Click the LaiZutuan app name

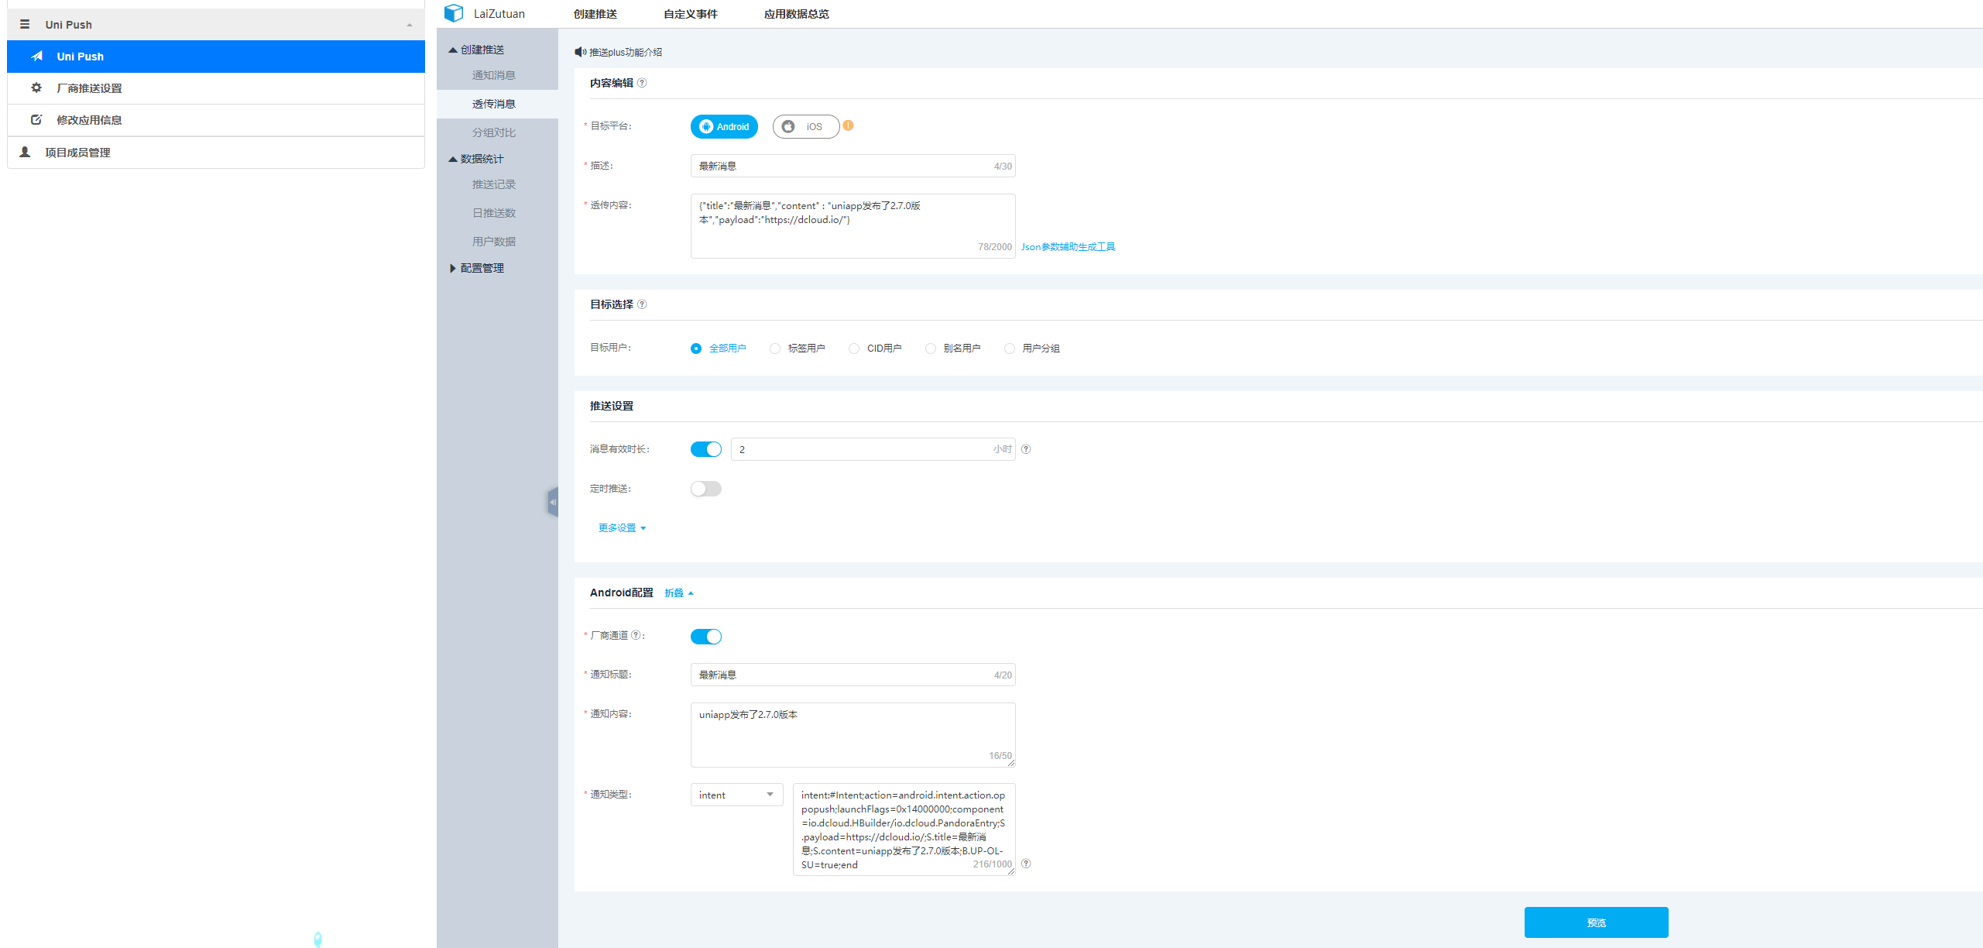499,14
